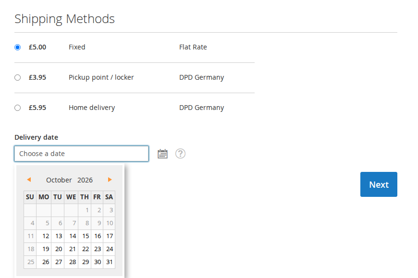The width and height of the screenshot is (418, 278).
Task: Pick October 26 in the calendar
Action: tap(44, 262)
